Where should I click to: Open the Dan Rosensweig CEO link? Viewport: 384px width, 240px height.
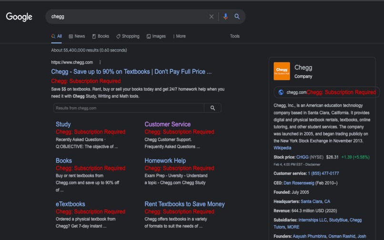[299, 183]
